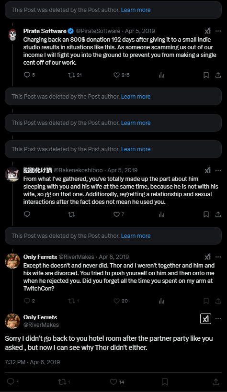Share the main Only Ferrets post
The image size is (227, 392).
point(216,382)
